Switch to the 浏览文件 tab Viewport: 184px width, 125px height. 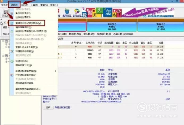coord(61,39)
